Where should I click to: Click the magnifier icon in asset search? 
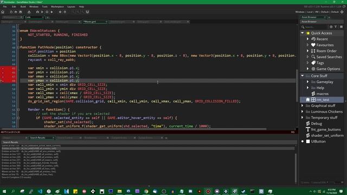[x=303, y=27]
